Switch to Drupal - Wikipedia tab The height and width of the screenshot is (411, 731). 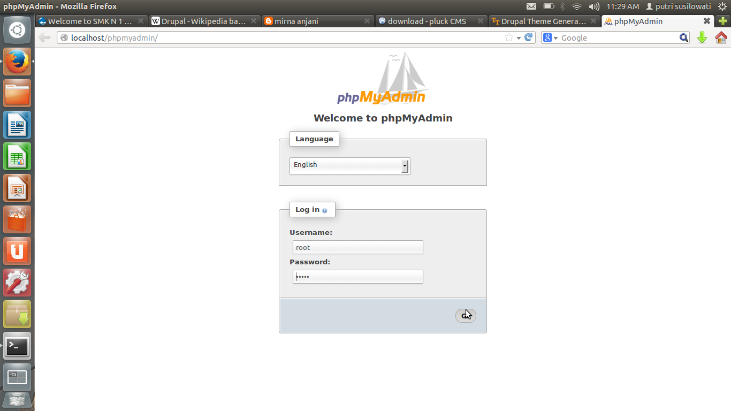pyautogui.click(x=204, y=21)
